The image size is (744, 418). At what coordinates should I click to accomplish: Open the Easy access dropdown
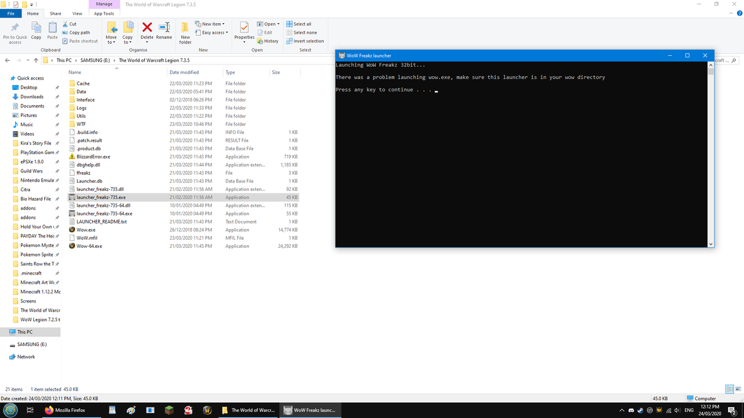tap(212, 33)
